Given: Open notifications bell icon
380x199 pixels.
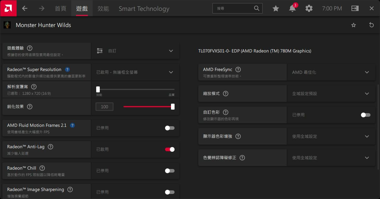Looking at the screenshot, I should 292,8.
